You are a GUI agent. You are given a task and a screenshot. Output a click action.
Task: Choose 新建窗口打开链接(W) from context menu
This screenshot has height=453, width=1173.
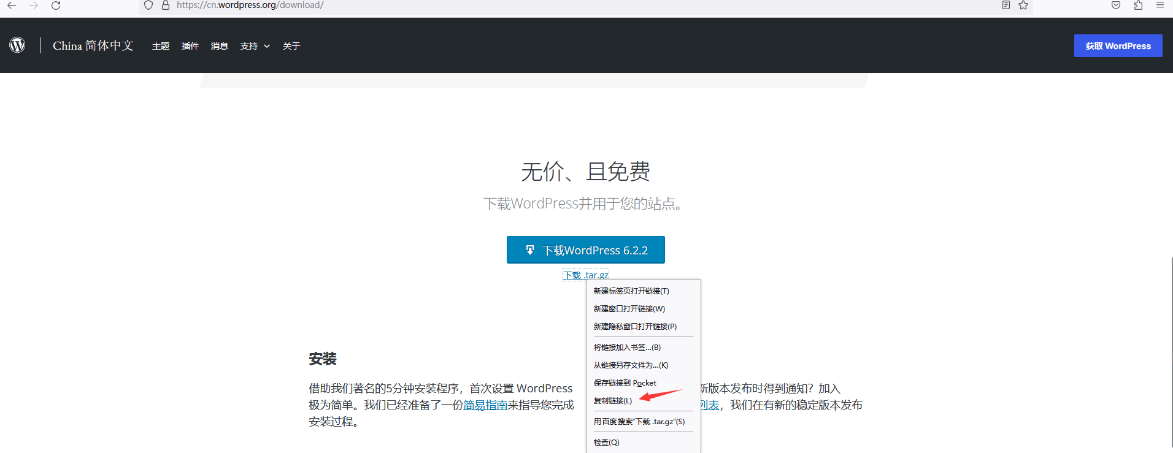644,309
